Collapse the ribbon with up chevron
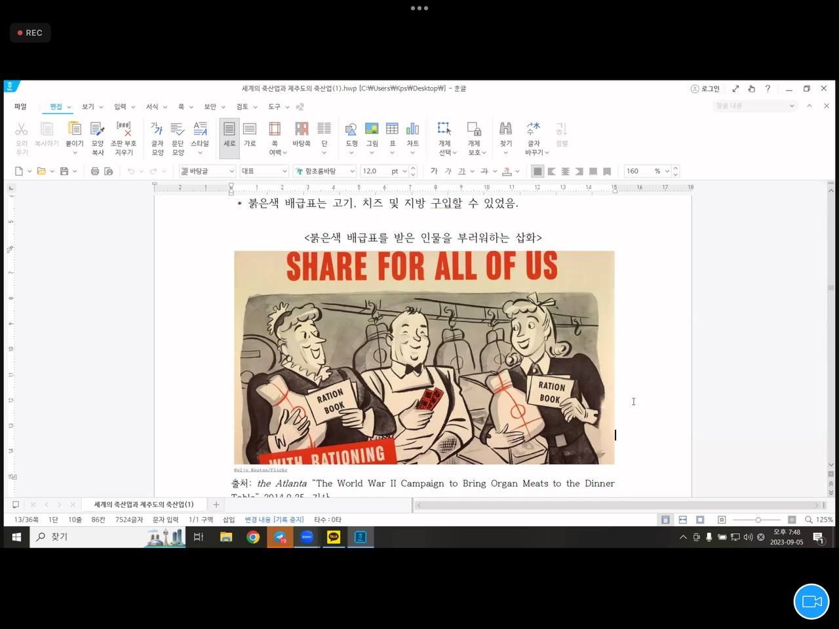 [810, 105]
